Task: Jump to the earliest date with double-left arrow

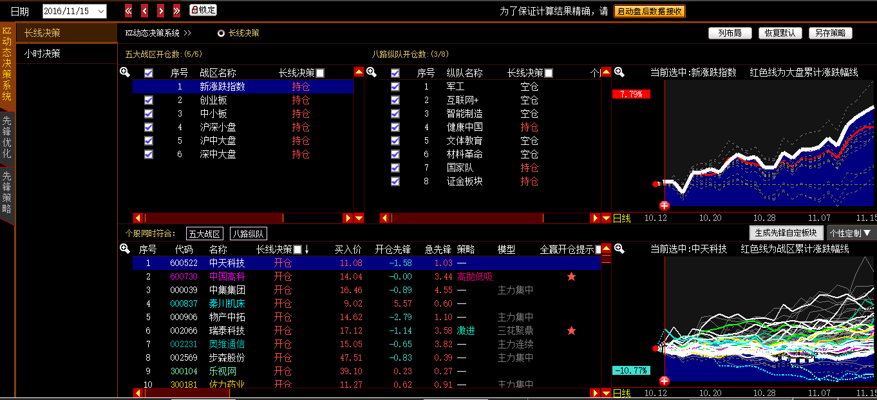Action: tap(129, 11)
